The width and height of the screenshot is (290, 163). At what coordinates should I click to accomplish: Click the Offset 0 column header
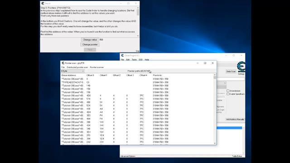click(x=90, y=75)
